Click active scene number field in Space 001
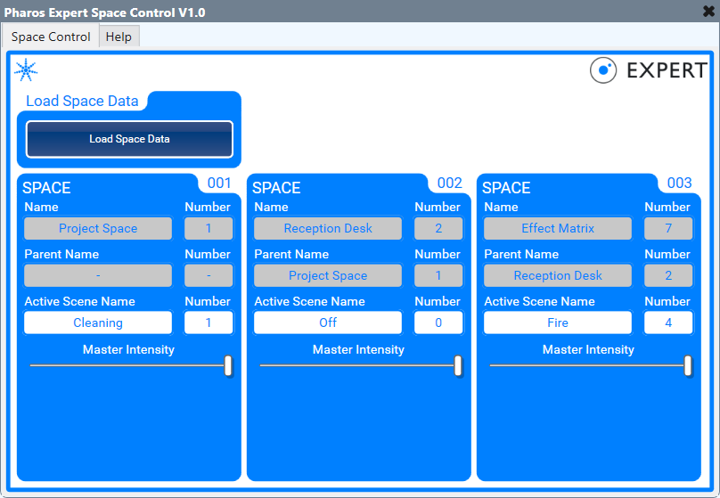The width and height of the screenshot is (720, 498). tap(209, 322)
